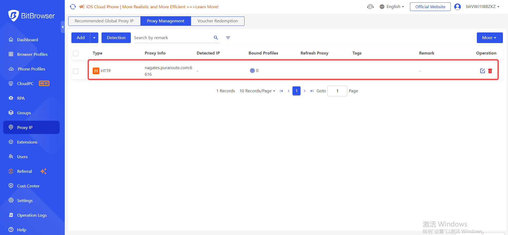Go to the next page

(x=304, y=91)
